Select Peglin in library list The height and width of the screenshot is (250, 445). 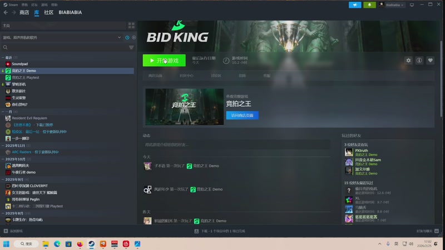pyautogui.click(x=26, y=199)
